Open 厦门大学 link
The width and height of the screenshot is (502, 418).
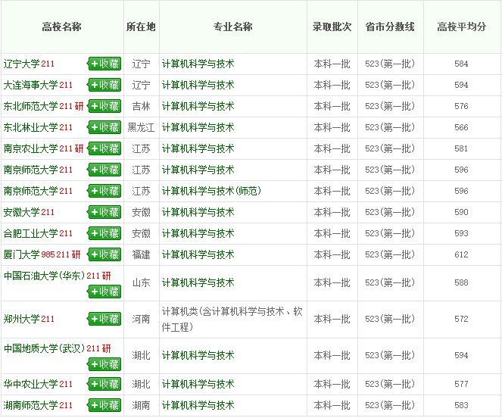click(x=21, y=254)
